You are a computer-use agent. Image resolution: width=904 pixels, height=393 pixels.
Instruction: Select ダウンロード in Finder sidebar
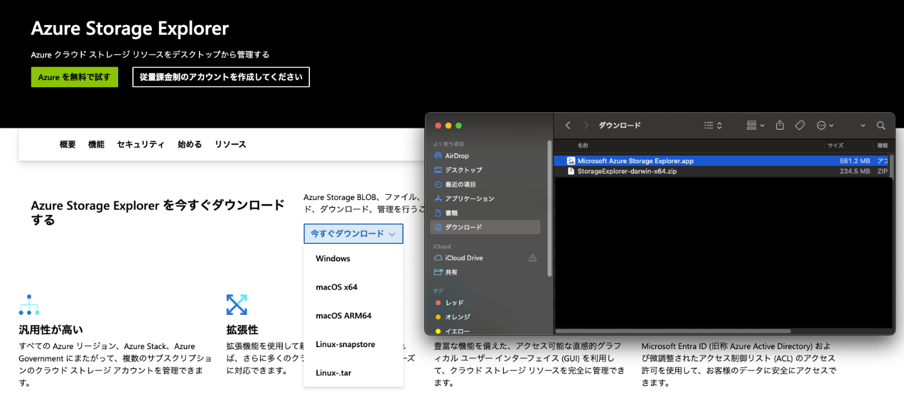(x=485, y=227)
